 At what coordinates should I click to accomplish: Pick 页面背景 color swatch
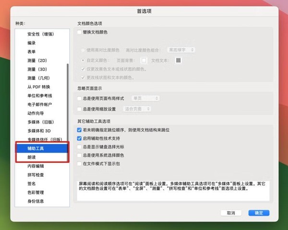tap(144, 60)
